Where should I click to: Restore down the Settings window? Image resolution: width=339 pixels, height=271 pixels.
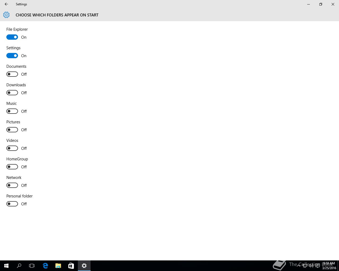point(321,4)
